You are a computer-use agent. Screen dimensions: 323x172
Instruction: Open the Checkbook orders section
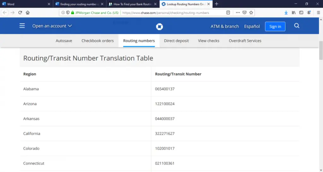tap(97, 41)
